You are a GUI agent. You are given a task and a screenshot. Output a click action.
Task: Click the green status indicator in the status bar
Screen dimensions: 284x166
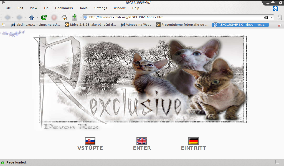click(3, 163)
